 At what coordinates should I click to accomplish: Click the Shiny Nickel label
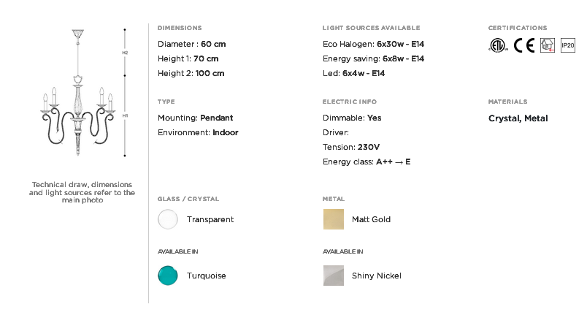[x=376, y=276]
